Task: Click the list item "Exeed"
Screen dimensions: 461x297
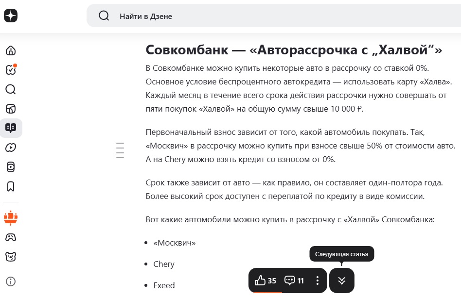Action: tap(164, 285)
